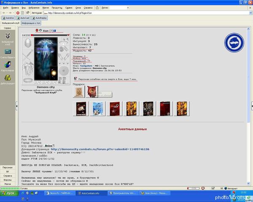Click the crossed swords weapon slot
Screen dimensions: 253x202
(x=27, y=55)
